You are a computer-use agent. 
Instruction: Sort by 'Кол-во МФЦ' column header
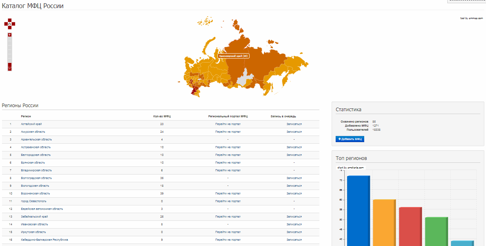coord(162,116)
